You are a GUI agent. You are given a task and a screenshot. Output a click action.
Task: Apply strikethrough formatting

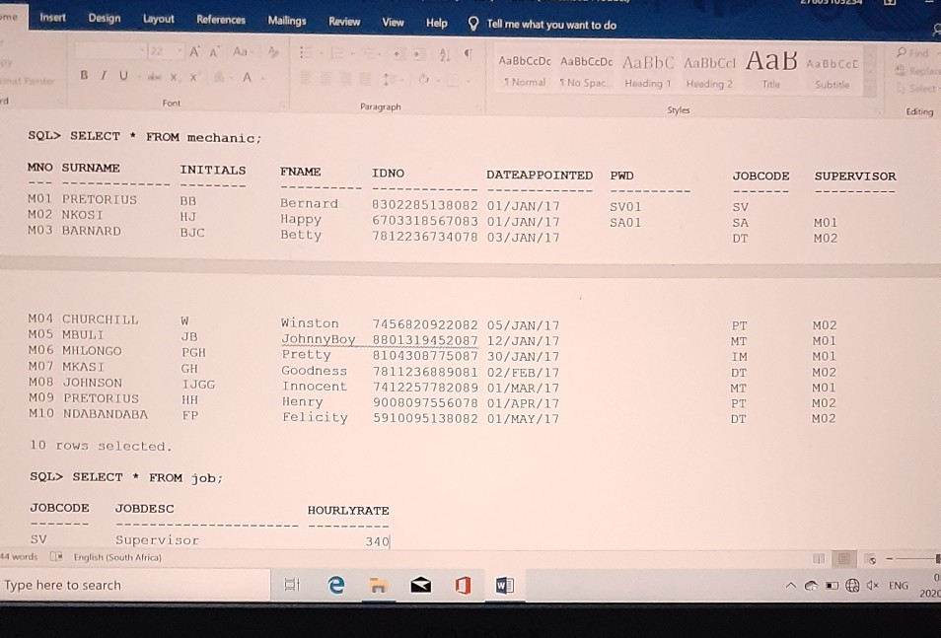click(155, 76)
